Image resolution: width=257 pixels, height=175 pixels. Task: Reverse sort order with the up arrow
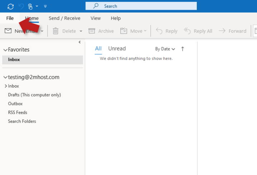(x=182, y=49)
